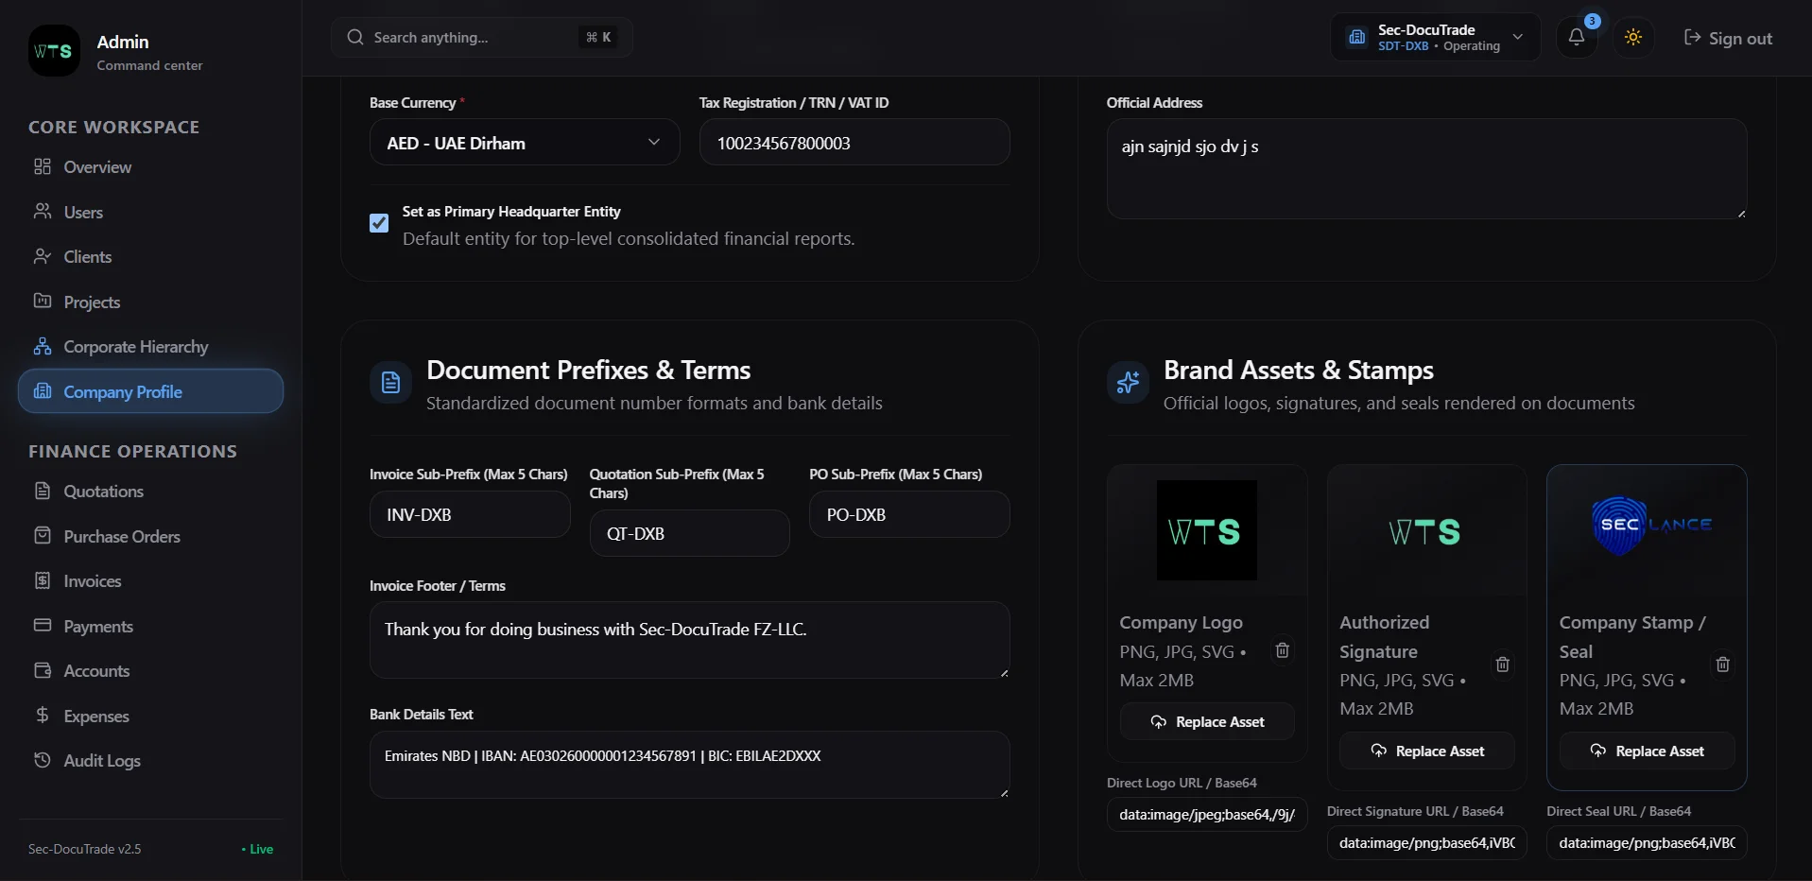The height and width of the screenshot is (881, 1812).
Task: Toggle Set as Primary Headquarter Entity checkbox
Action: (379, 223)
